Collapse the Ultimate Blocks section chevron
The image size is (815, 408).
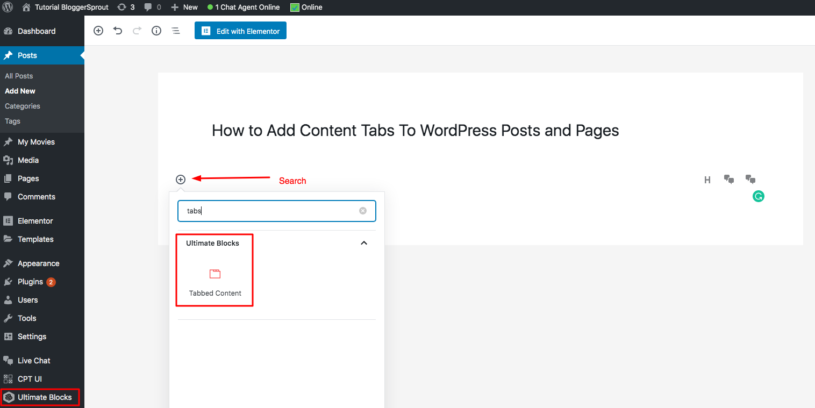pyautogui.click(x=364, y=243)
